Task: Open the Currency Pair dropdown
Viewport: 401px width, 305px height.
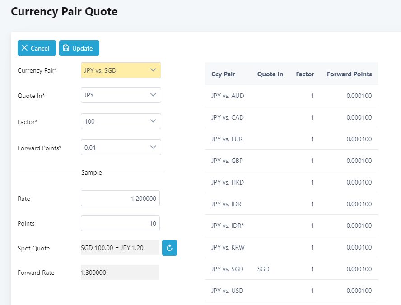Action: [121, 70]
